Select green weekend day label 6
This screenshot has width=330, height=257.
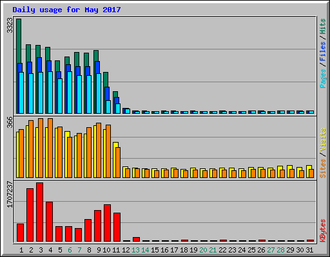click(x=70, y=250)
